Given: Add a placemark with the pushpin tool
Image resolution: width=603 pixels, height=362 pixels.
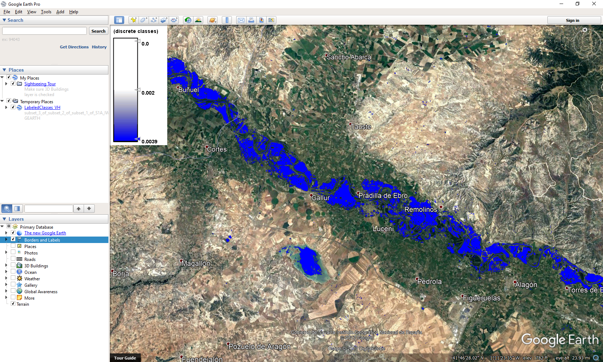Looking at the screenshot, I should (134, 20).
